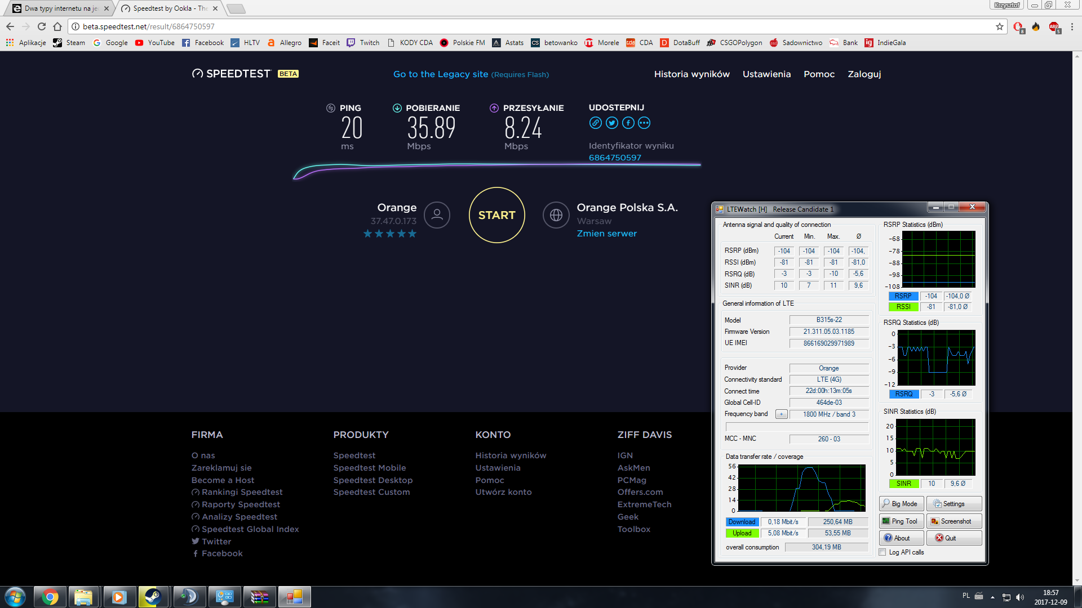1082x608 pixels.
Task: Click the green Upload legend label
Action: click(742, 533)
